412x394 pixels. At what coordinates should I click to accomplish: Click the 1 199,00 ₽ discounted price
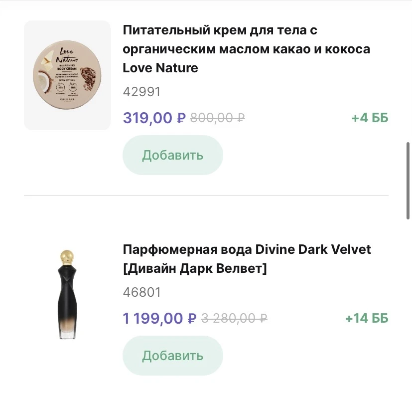click(159, 318)
